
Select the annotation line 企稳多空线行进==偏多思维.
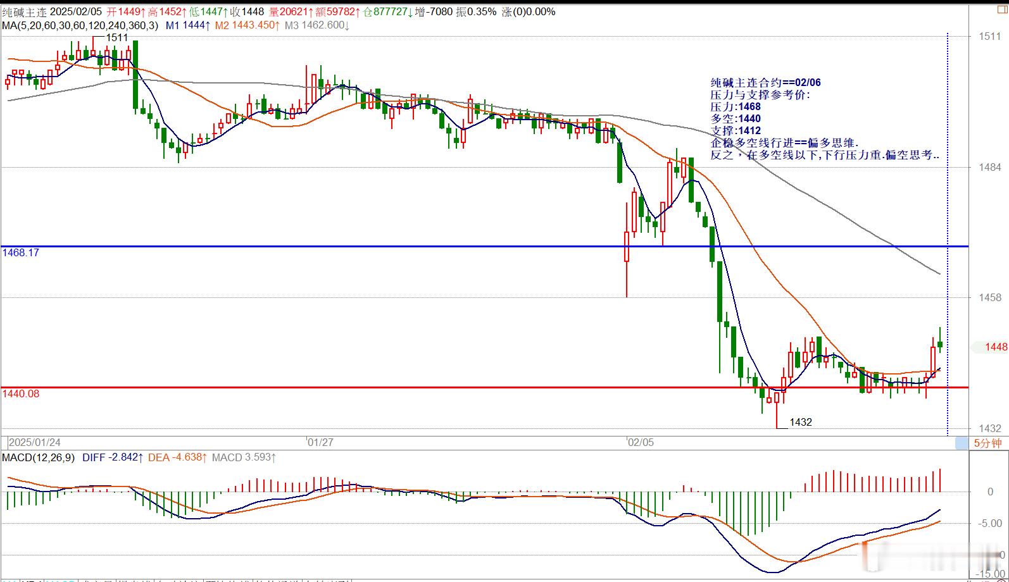784,143
